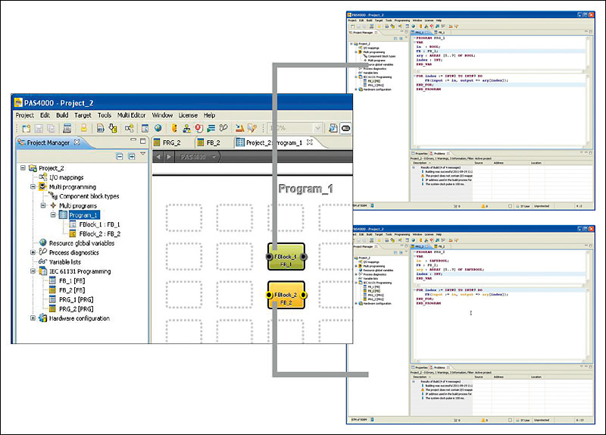Screen dimensions: 606x435
Task: Close the Project Manager tab
Action: (77, 142)
